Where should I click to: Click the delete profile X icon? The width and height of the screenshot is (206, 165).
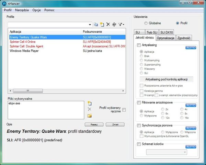click(108, 24)
